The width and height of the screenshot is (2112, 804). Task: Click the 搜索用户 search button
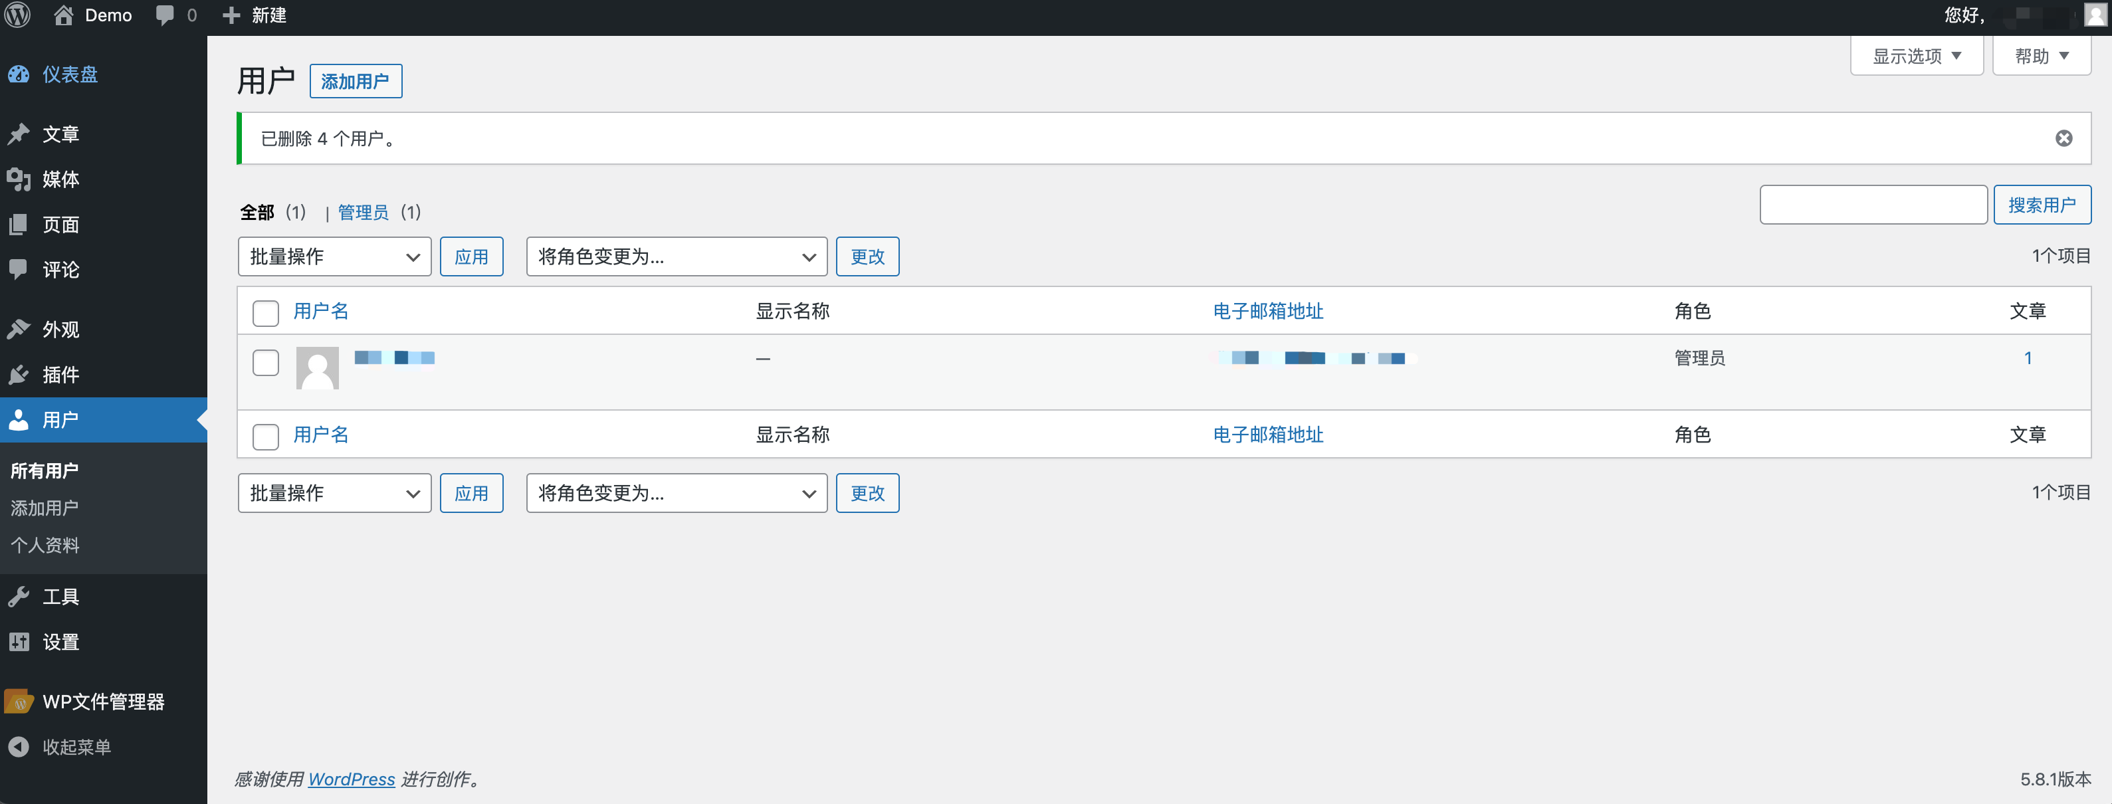pyautogui.click(x=2043, y=204)
